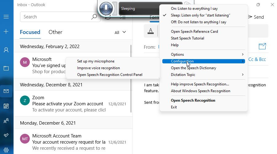Expand the All filter dropdown
The height and width of the screenshot is (154, 277).
tap(120, 32)
